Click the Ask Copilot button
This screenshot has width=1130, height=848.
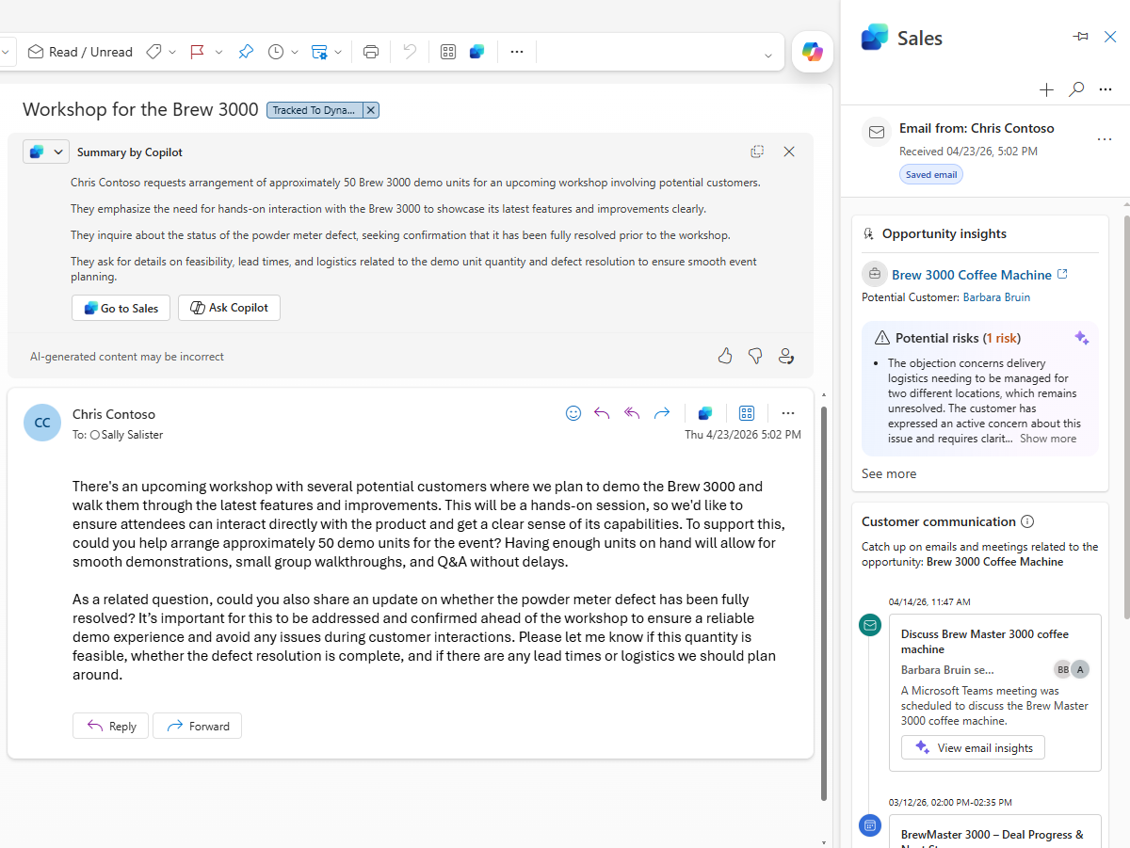click(229, 308)
